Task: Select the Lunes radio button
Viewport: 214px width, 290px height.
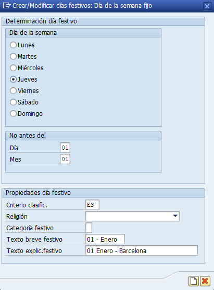Action: (x=13, y=45)
